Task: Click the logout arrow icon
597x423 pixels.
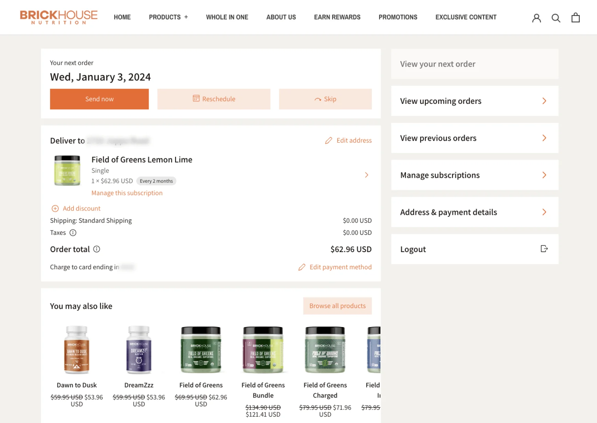Action: coord(544,249)
